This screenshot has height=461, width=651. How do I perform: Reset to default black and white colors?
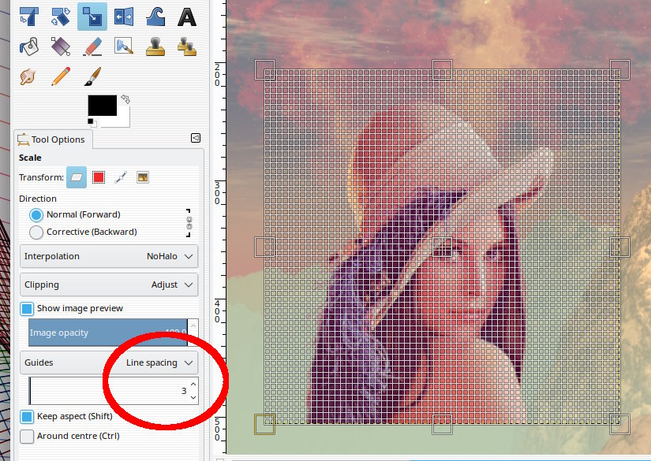[x=92, y=122]
